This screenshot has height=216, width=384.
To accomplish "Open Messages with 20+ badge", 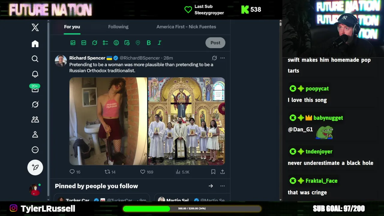I will [35, 89].
